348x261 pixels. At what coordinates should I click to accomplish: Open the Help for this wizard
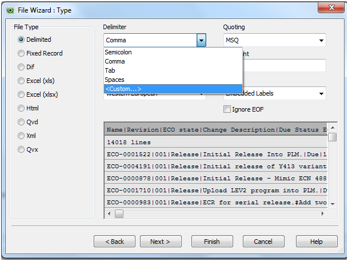click(316, 242)
